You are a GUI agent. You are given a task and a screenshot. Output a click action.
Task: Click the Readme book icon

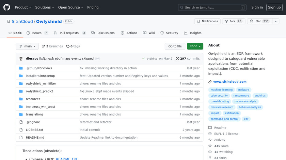210,128
